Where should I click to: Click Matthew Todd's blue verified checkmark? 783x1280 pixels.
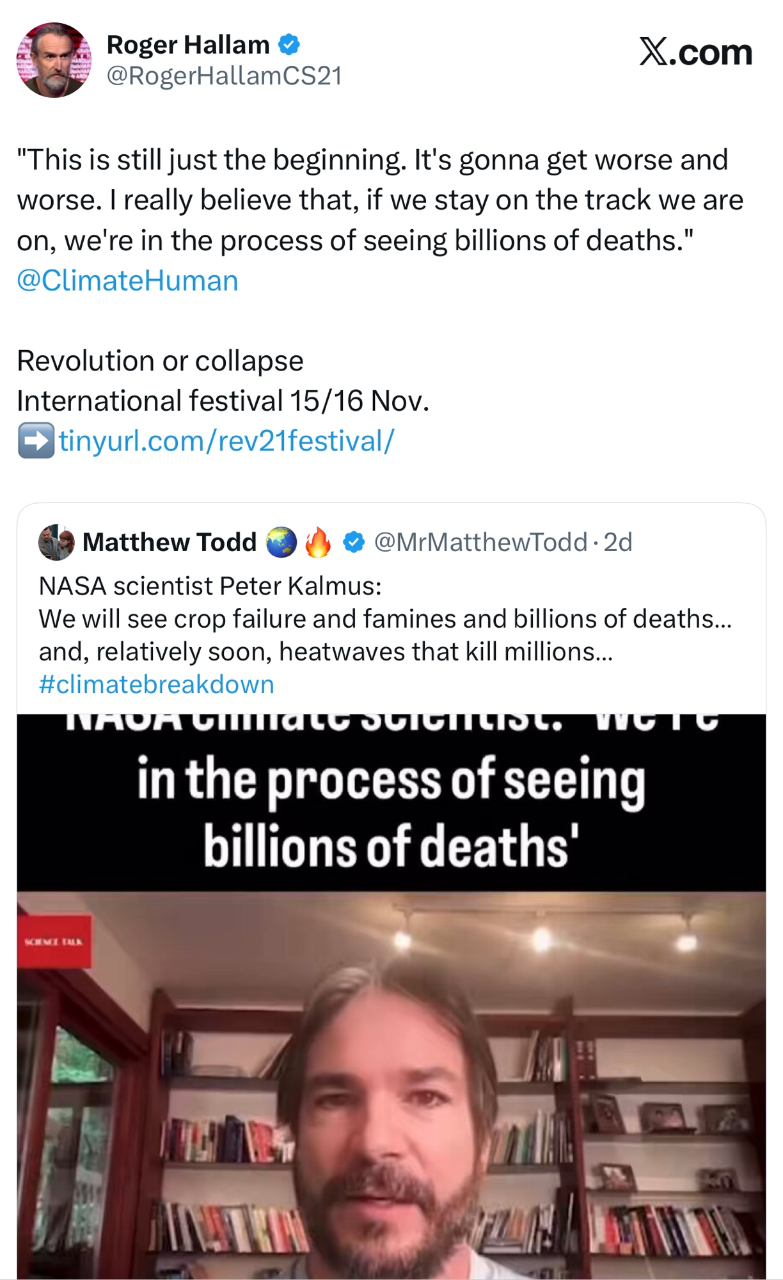coord(354,542)
